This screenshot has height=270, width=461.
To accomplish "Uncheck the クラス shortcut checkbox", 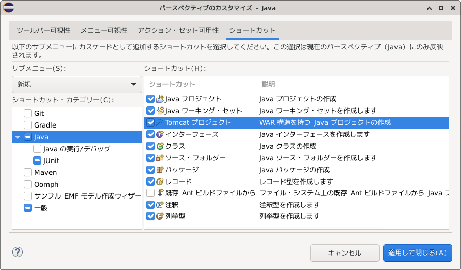I will 151,146.
